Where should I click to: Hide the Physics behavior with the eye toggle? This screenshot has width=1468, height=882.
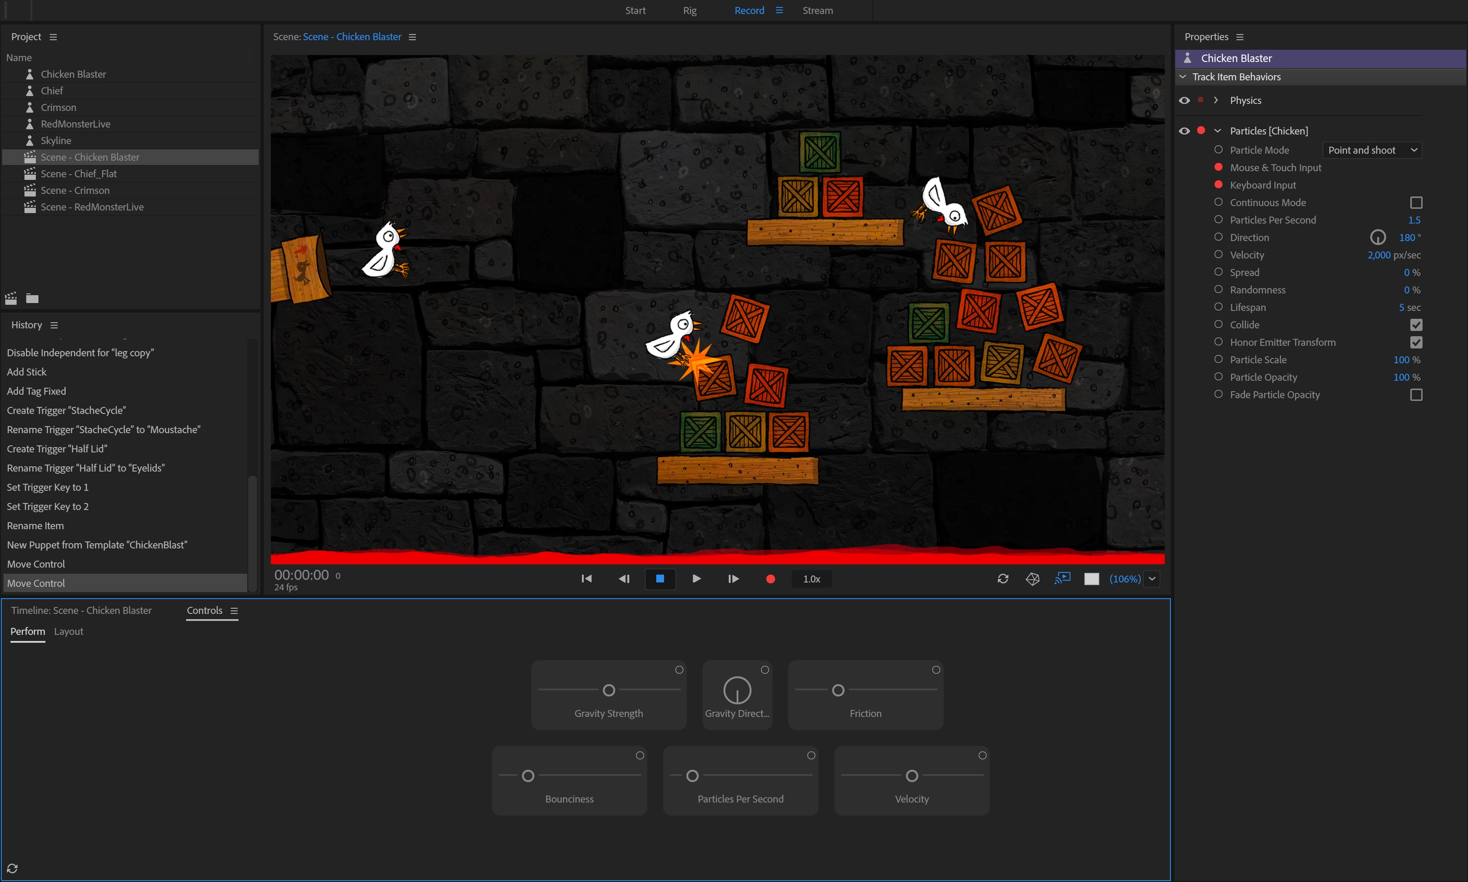click(1184, 100)
